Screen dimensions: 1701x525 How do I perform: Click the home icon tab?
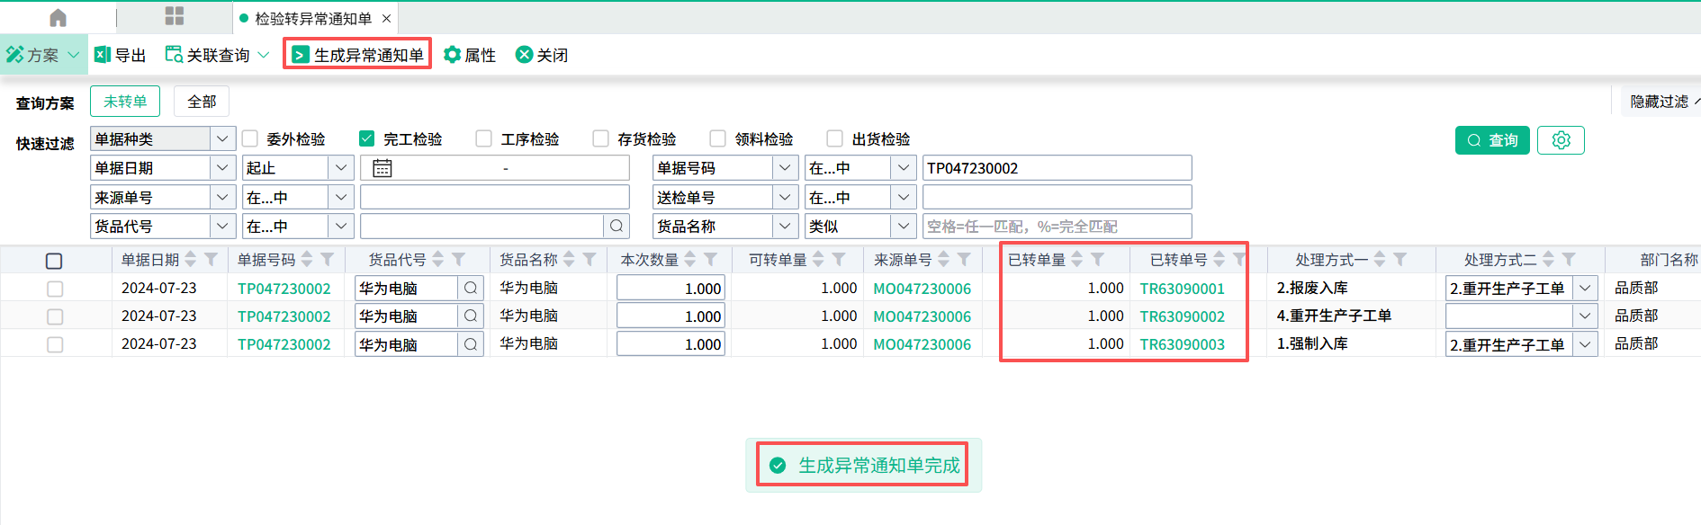tap(58, 18)
